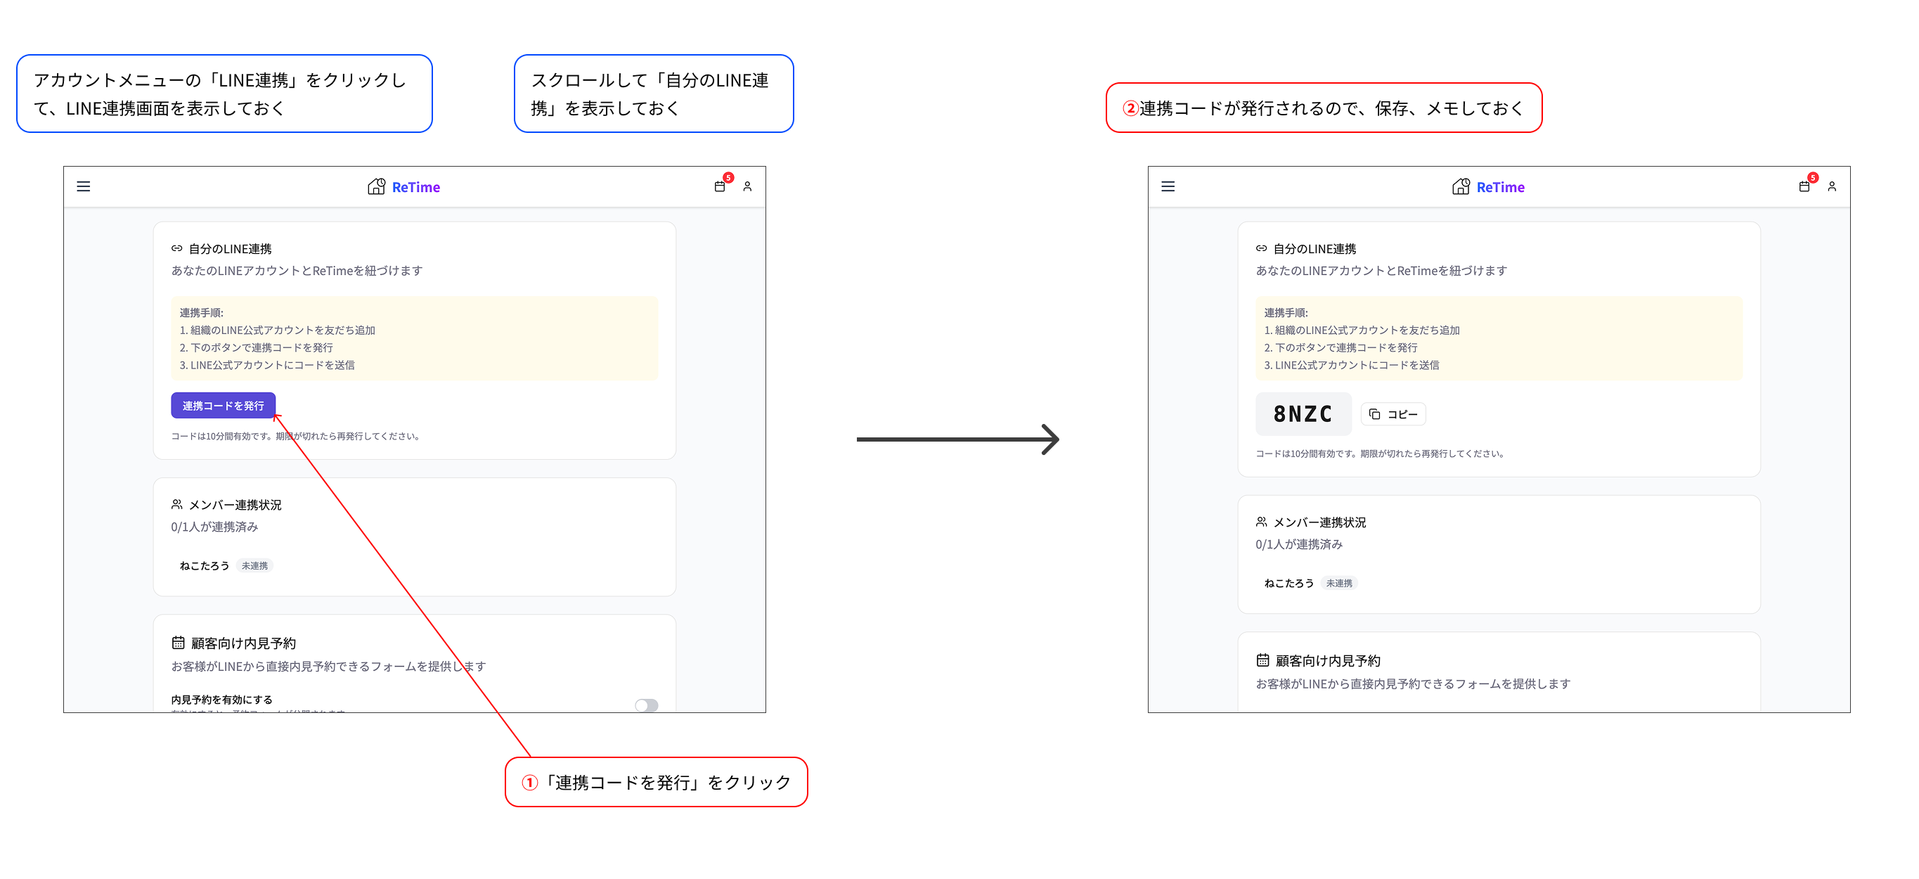1919x879 pixels.
Task: Open the user account menu in the right screen
Action: (x=1832, y=186)
